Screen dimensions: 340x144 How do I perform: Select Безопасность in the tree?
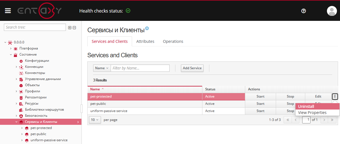pyautogui.click(x=36, y=116)
